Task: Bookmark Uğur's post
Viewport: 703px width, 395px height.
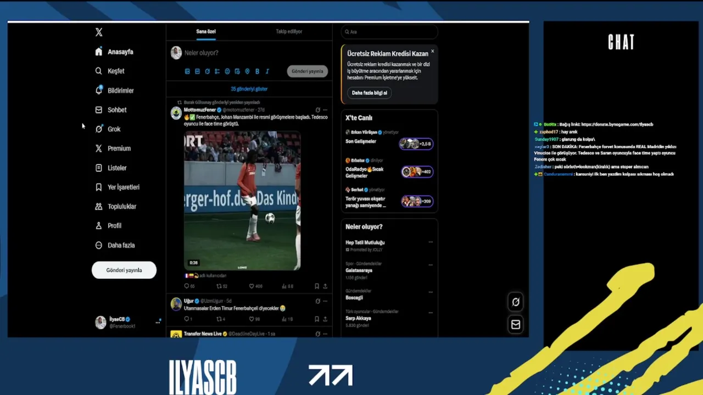Action: coord(317,319)
